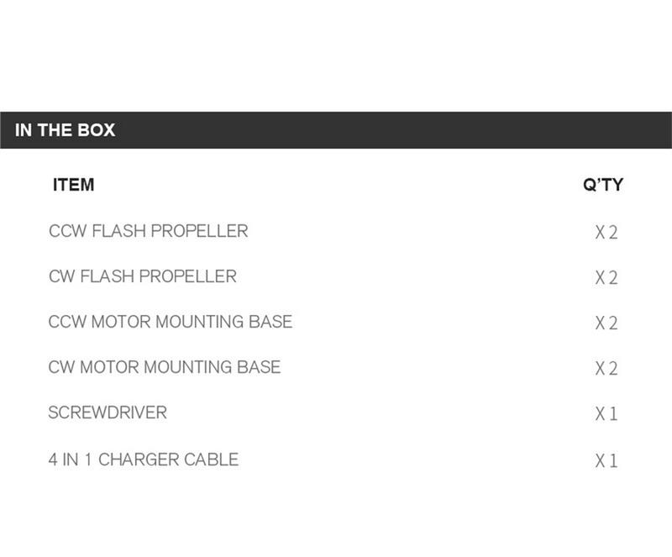Select the CCW MOTOR MOUNTING BASE entry
The height and width of the screenshot is (557, 672).
[171, 322]
